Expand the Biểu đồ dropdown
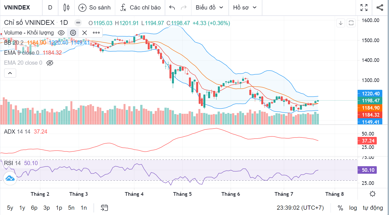This screenshot has height=215, width=389. click(210, 8)
